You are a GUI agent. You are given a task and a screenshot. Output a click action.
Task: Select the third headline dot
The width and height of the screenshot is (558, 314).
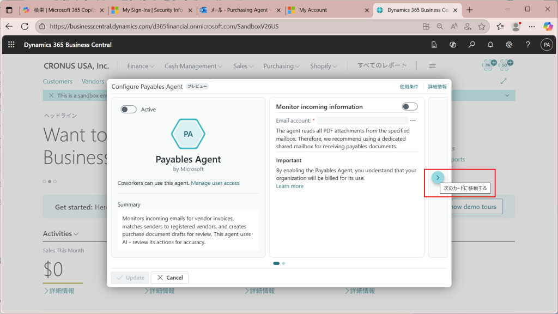[55, 182]
